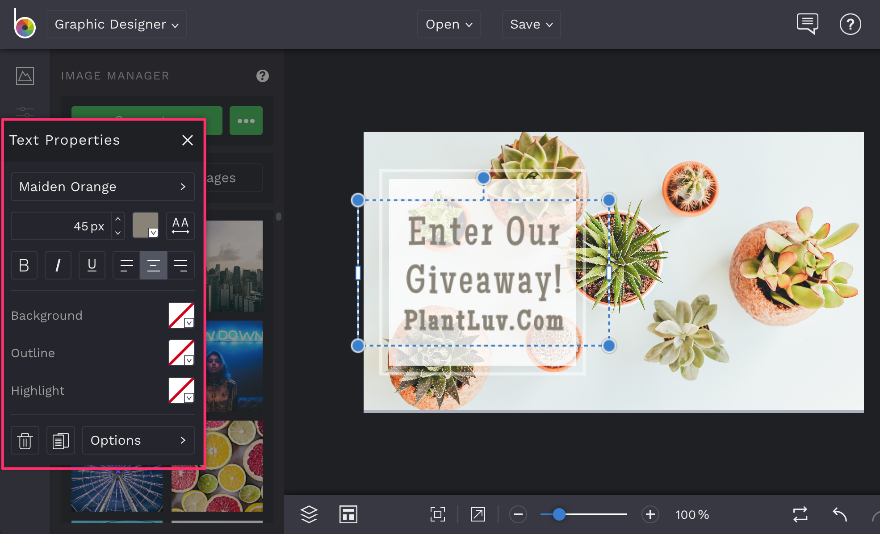This screenshot has width=880, height=534.
Task: Click the help question mark button
Action: point(850,24)
